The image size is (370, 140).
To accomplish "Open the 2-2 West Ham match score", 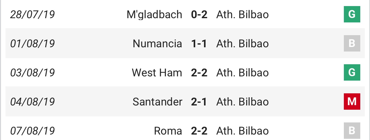I will (199, 73).
